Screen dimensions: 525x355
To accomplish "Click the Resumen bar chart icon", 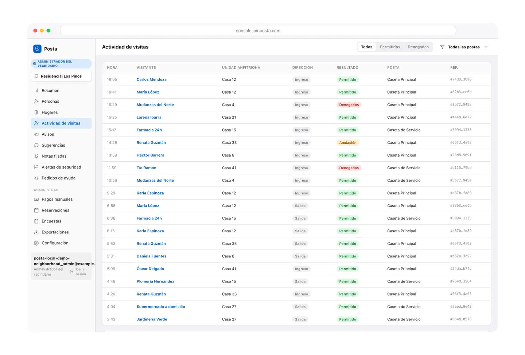I will point(36,91).
